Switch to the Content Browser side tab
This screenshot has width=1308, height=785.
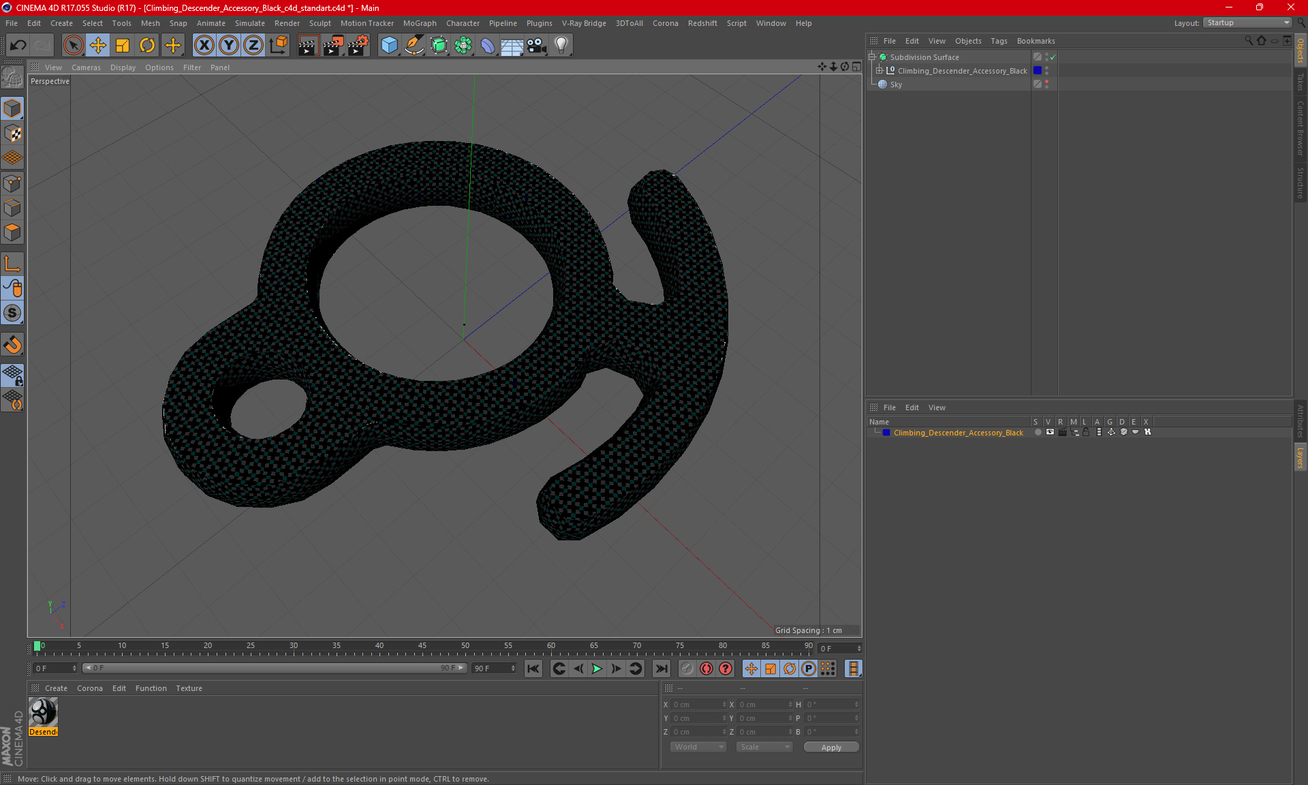(1300, 129)
